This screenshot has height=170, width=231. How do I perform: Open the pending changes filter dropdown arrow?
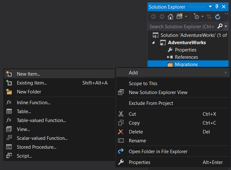pyautogui.click(x=202, y=17)
